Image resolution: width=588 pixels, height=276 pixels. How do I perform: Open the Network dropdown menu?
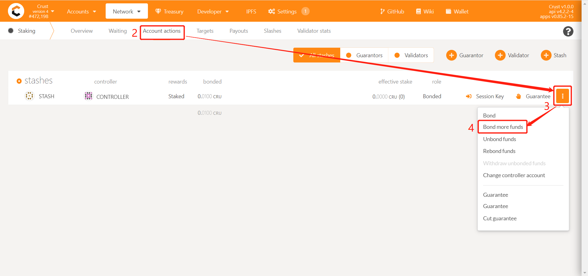tap(126, 11)
